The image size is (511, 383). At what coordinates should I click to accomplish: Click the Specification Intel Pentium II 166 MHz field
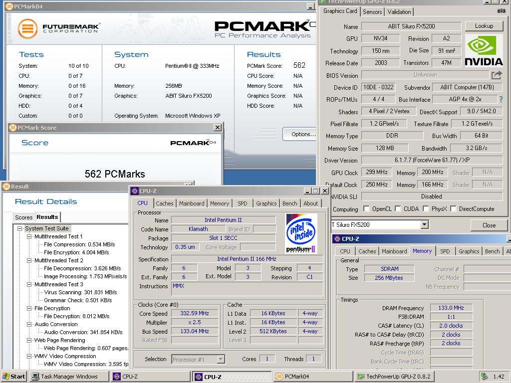click(x=247, y=259)
